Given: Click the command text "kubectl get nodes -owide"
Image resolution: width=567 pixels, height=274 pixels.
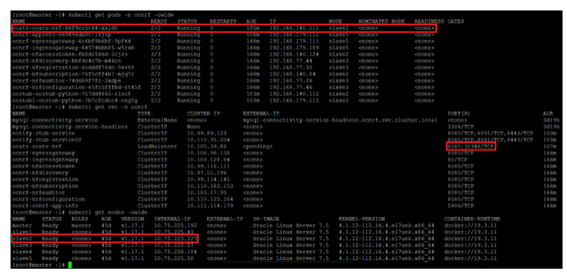Looking at the screenshot, I should [108, 212].
